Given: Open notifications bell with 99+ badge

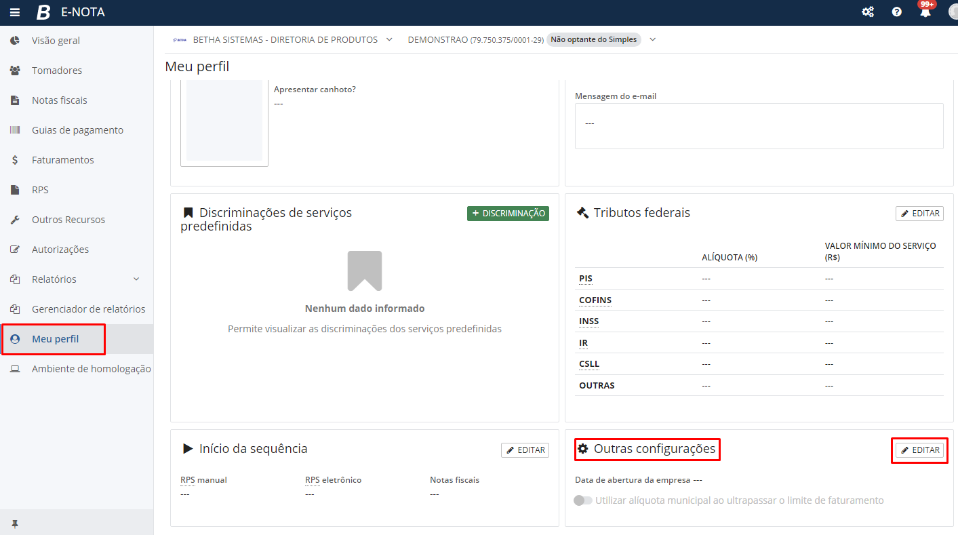Looking at the screenshot, I should pyautogui.click(x=925, y=11).
